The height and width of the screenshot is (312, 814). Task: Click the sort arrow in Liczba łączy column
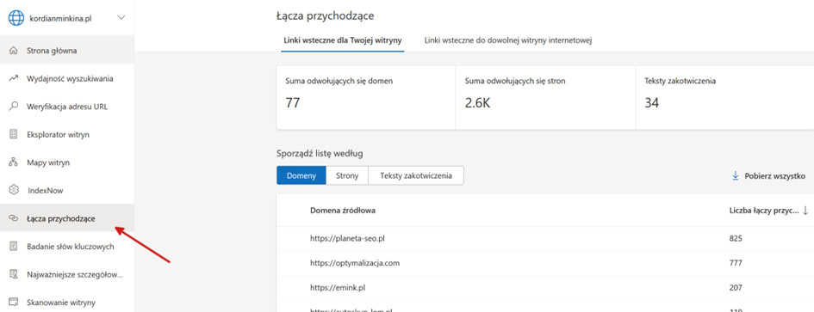pos(805,211)
